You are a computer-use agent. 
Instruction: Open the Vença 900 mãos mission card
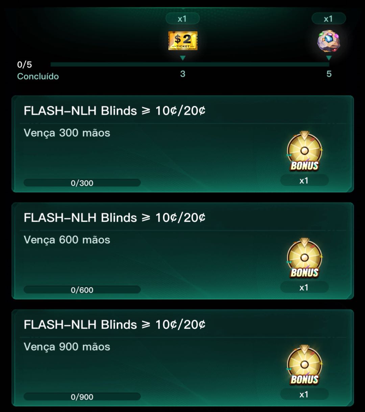183,358
